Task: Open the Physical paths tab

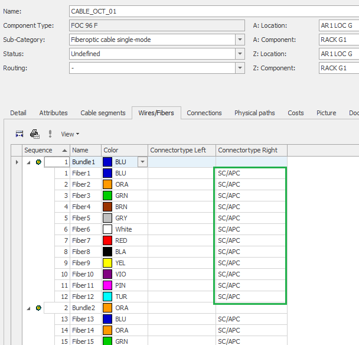Action: 254,113
